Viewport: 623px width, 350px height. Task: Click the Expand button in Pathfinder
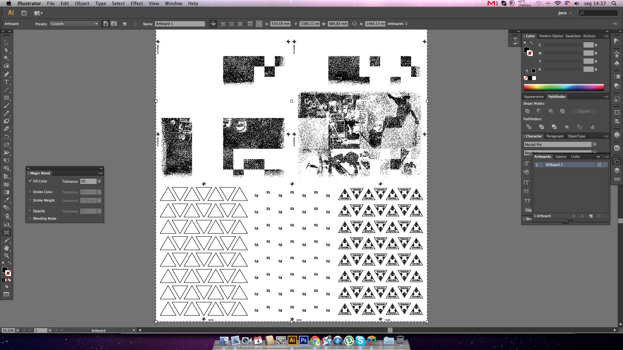(x=583, y=111)
